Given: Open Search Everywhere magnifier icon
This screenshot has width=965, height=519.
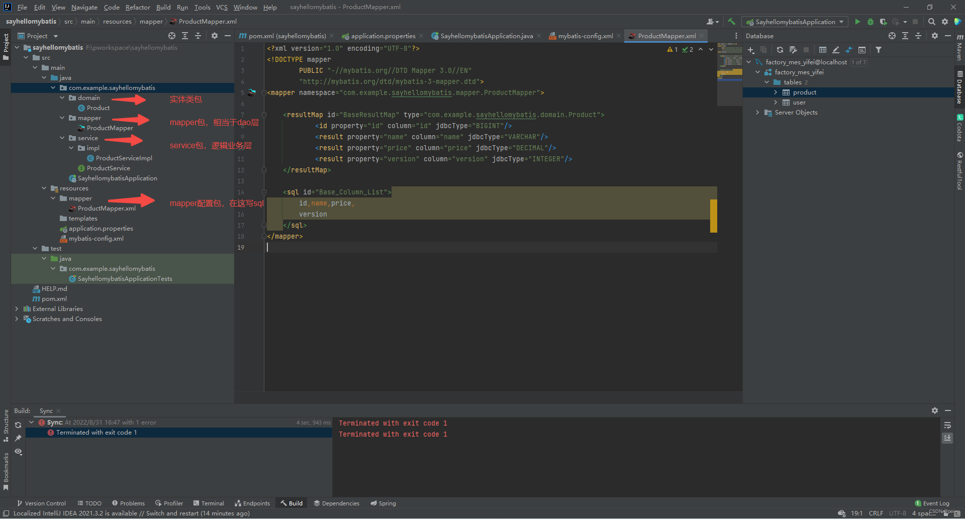Looking at the screenshot, I should pos(932,22).
